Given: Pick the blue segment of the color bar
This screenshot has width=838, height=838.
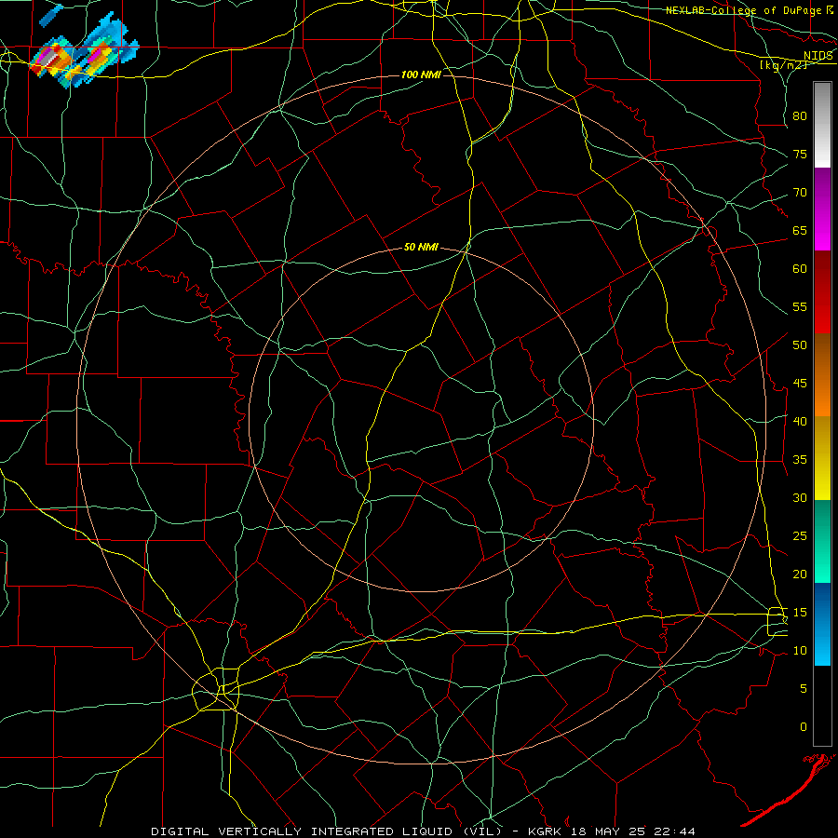Looking at the screenshot, I should [x=822, y=624].
